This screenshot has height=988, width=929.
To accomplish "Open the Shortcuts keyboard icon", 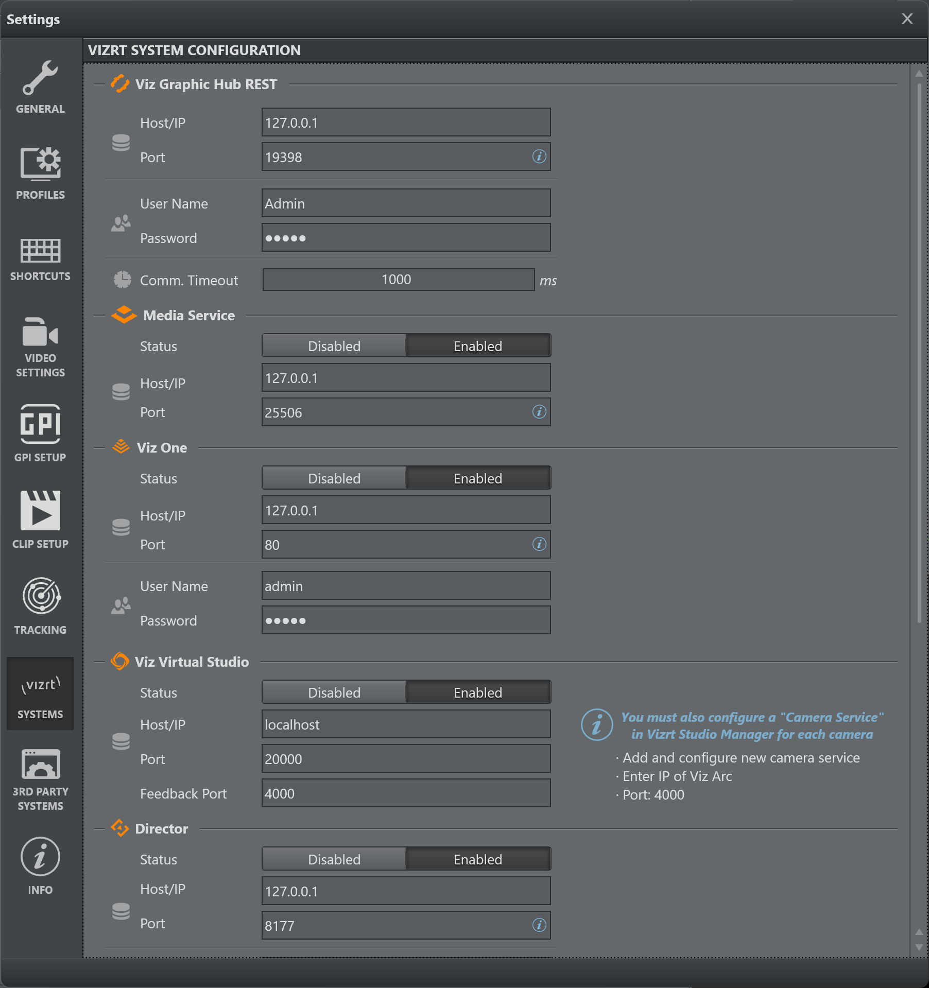I will coord(40,250).
